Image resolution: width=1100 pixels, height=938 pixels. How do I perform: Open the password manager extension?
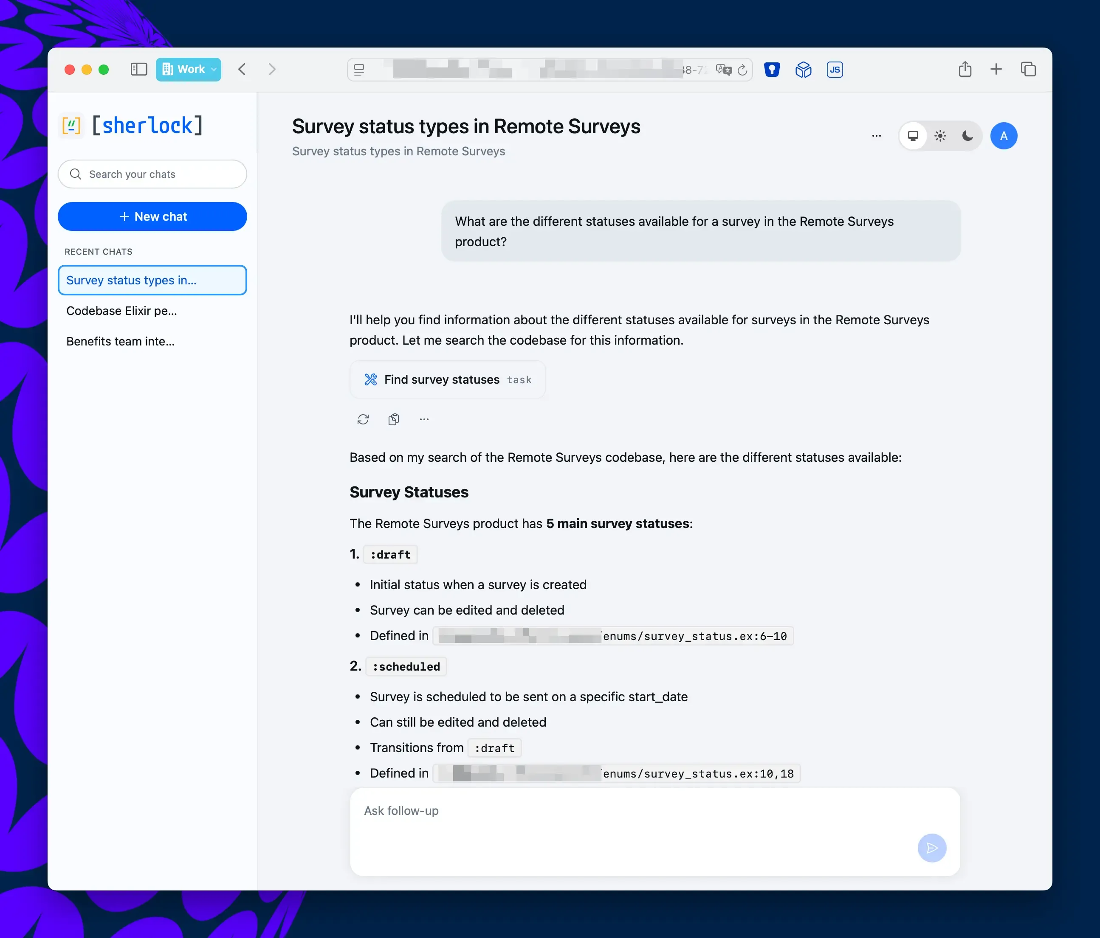tap(772, 70)
